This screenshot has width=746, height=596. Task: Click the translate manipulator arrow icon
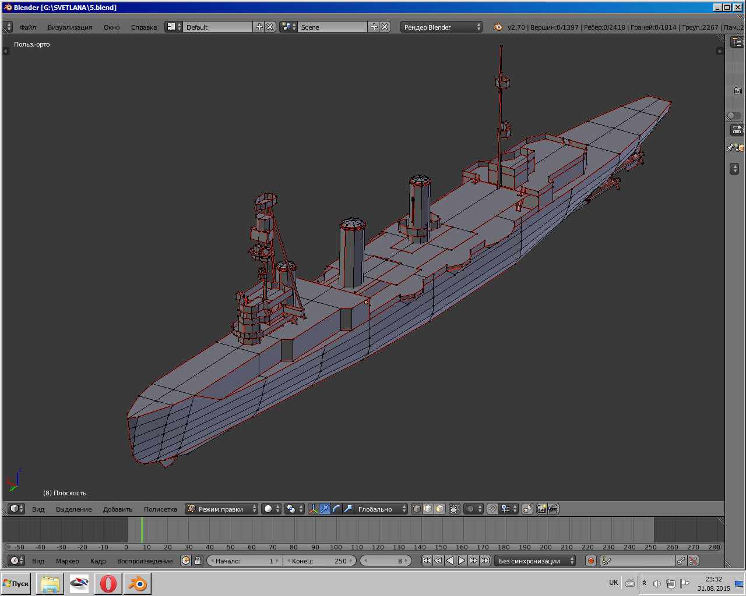coord(325,509)
